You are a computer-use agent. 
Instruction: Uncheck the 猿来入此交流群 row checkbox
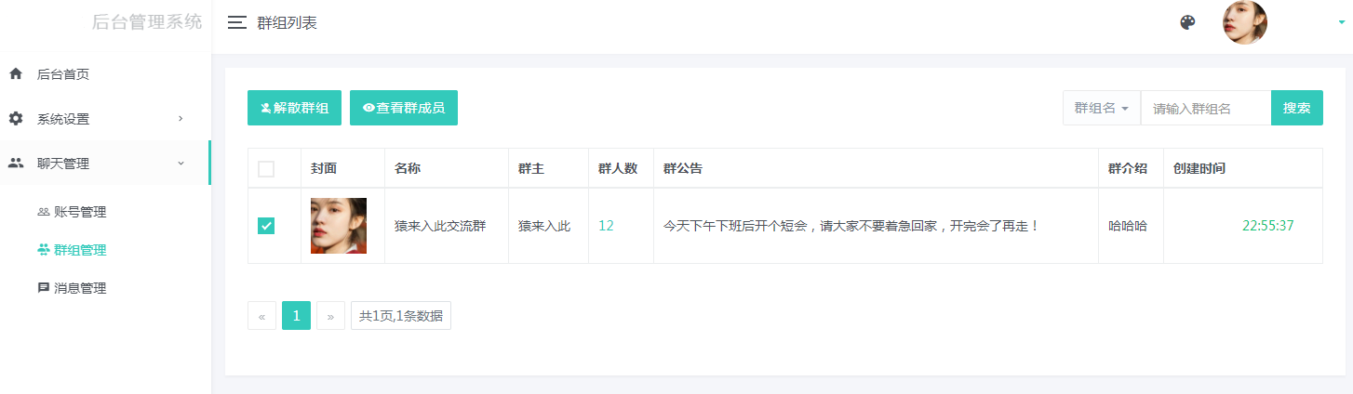(266, 226)
